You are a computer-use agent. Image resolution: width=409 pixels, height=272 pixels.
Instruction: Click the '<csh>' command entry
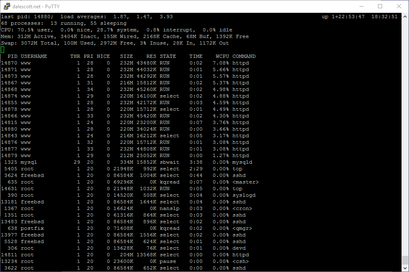point(241,261)
